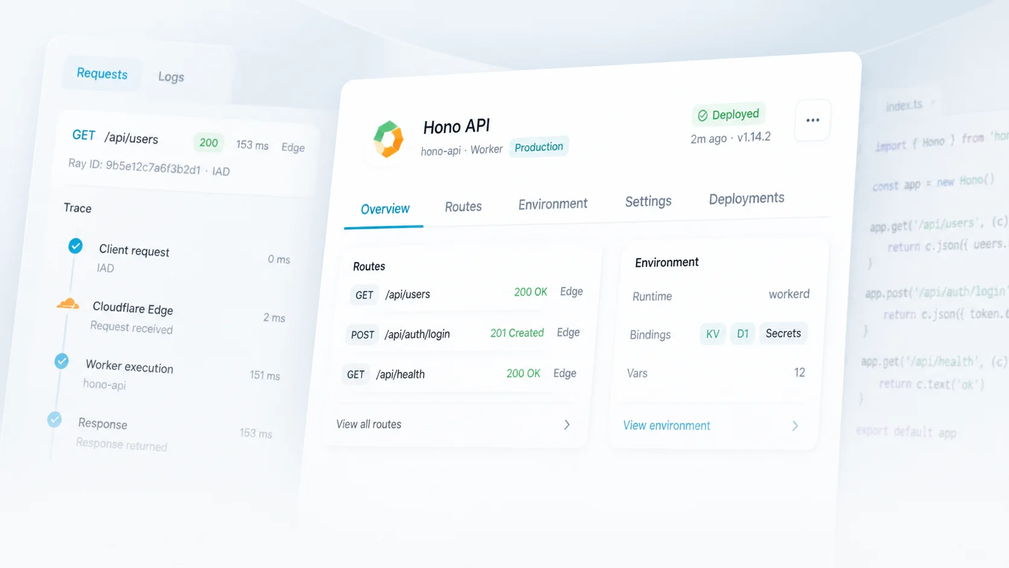Click the export default app code line
Screen dimensions: 1009x568
pyautogui.click(x=906, y=432)
